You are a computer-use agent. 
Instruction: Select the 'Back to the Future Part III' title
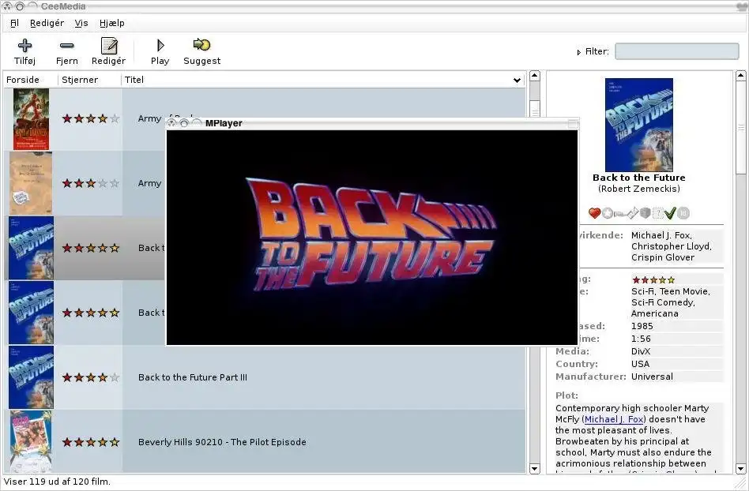tap(193, 377)
